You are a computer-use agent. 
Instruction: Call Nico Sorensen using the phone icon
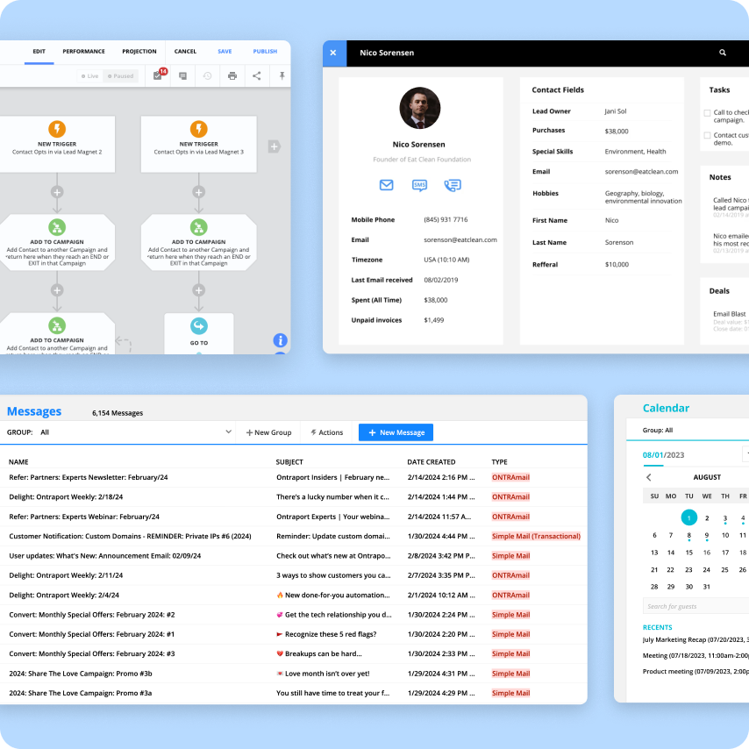click(x=452, y=185)
